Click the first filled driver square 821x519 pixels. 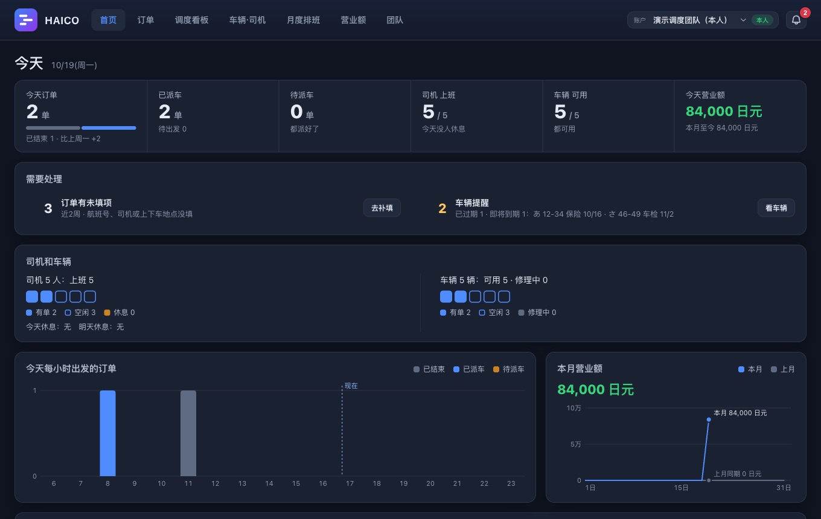[x=32, y=296]
